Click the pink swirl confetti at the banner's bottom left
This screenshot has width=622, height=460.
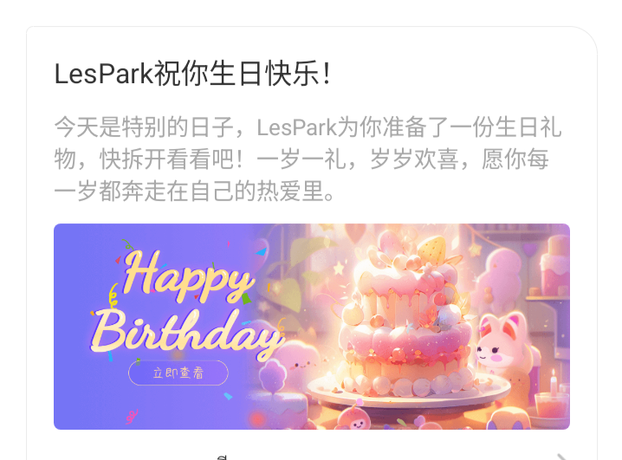(132, 416)
